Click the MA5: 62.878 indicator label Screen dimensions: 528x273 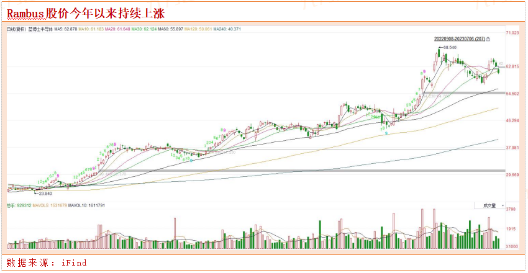pos(66,29)
